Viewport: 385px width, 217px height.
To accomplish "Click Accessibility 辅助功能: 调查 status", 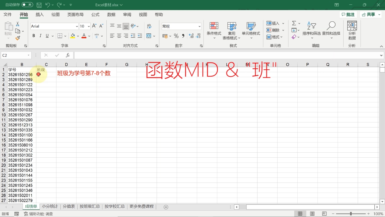I will (38, 214).
